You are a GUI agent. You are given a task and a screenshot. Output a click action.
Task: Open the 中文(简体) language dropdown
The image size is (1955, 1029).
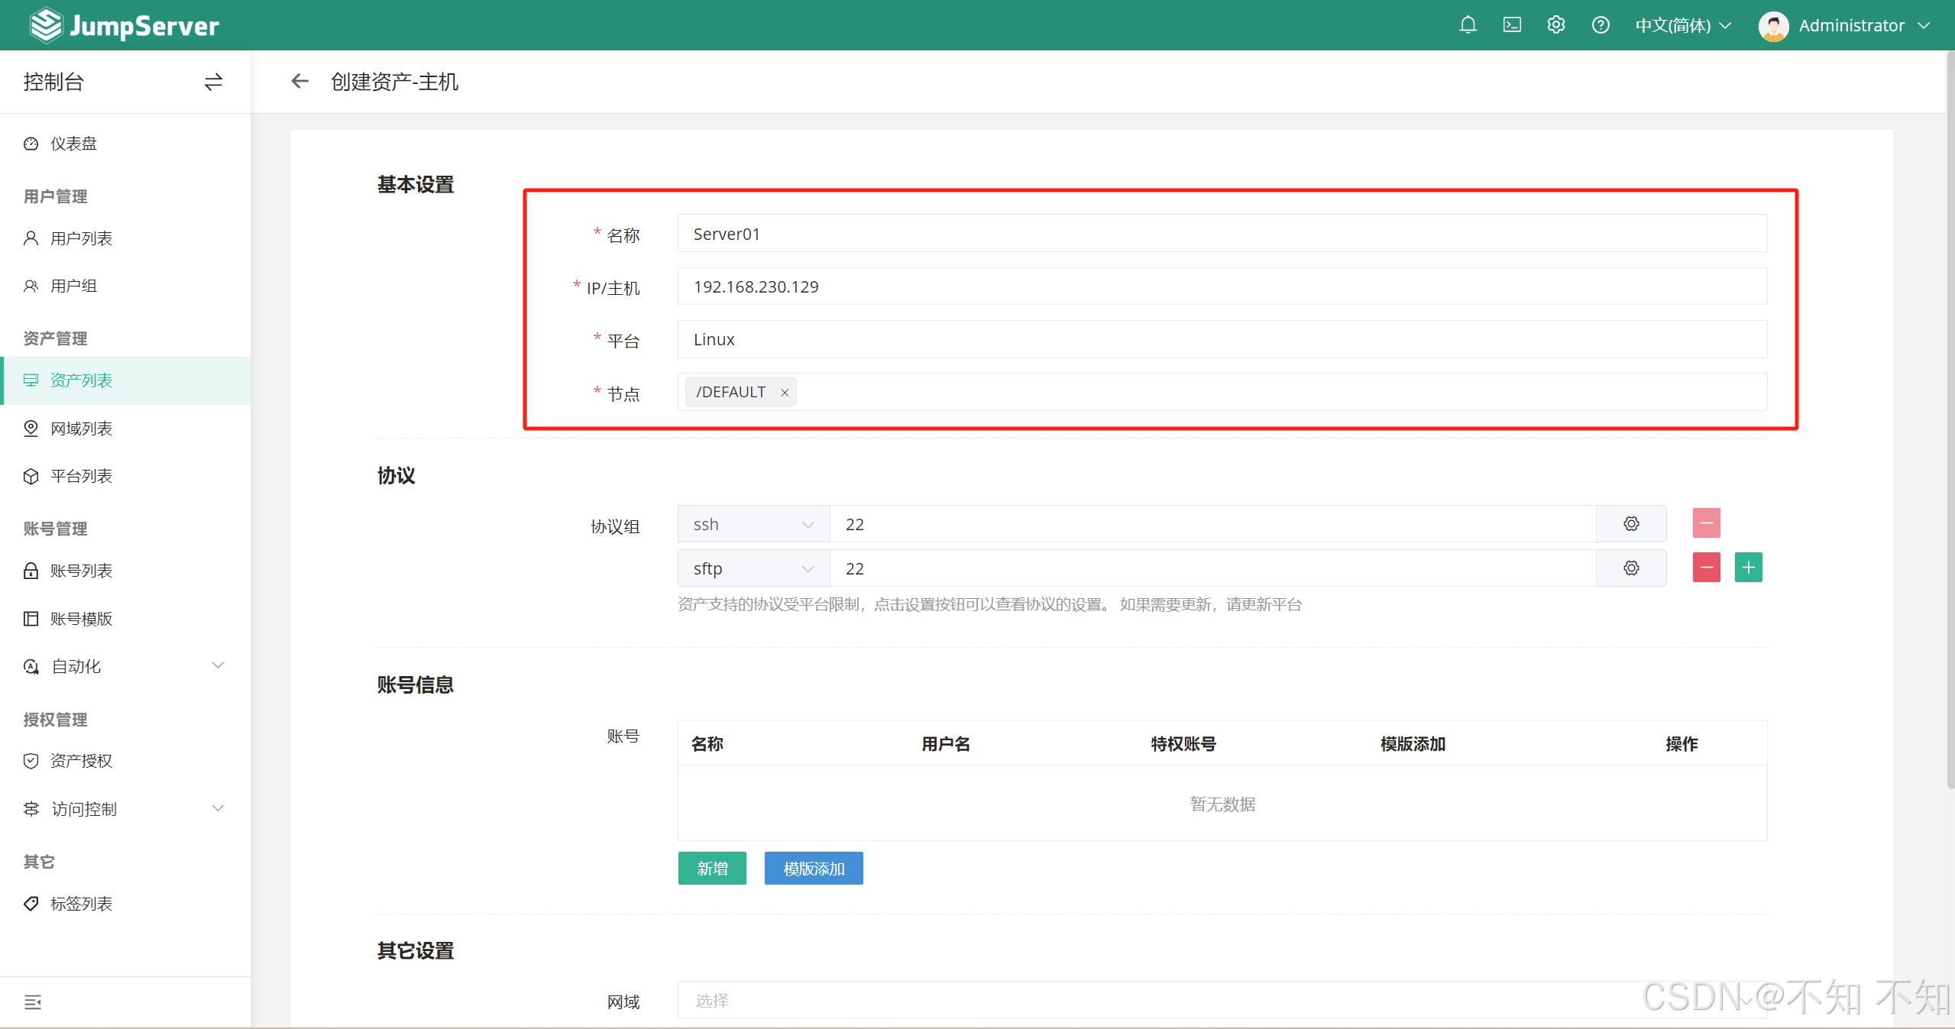pos(1682,25)
